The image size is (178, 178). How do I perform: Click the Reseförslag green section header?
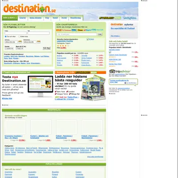tap(54, 110)
